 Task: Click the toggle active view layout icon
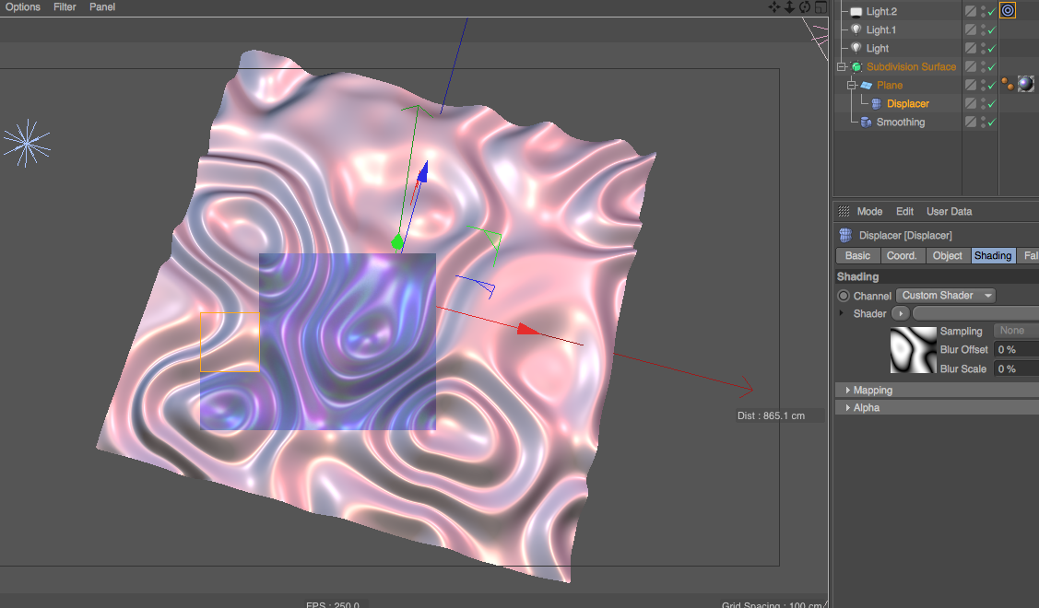(x=820, y=7)
